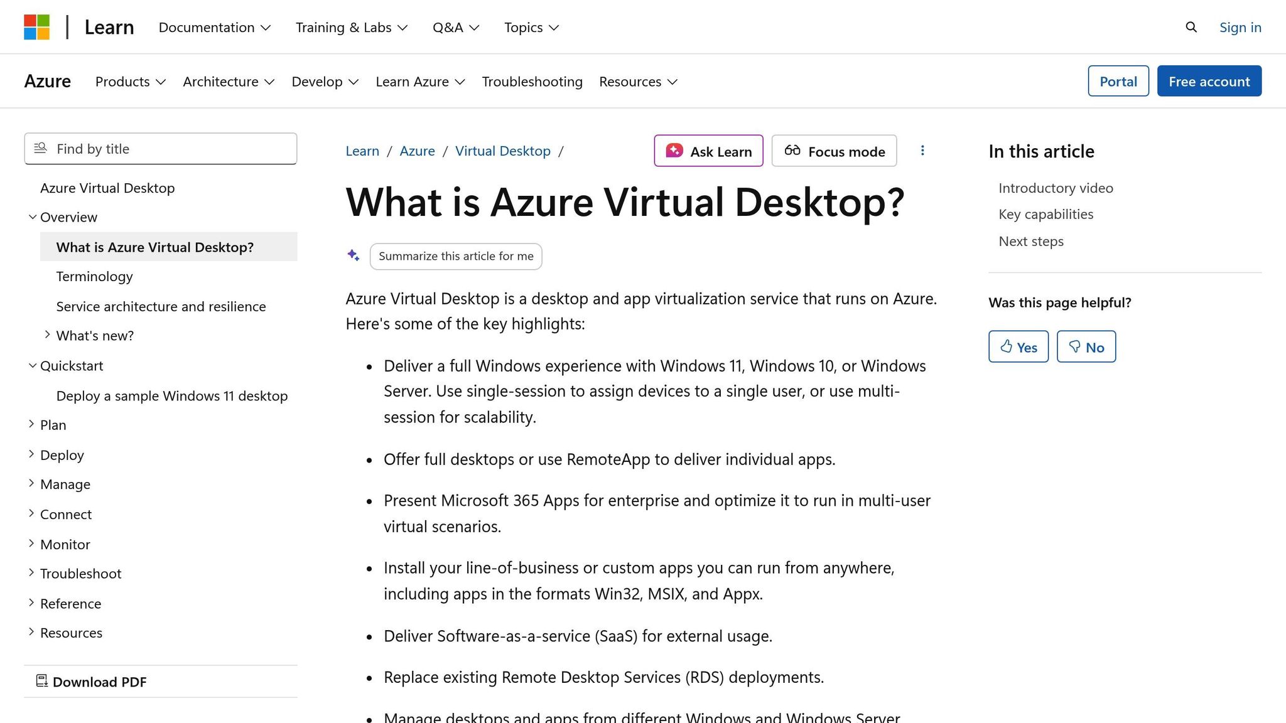1286x723 pixels.
Task: Click No for page helpfulness
Action: [1086, 346]
